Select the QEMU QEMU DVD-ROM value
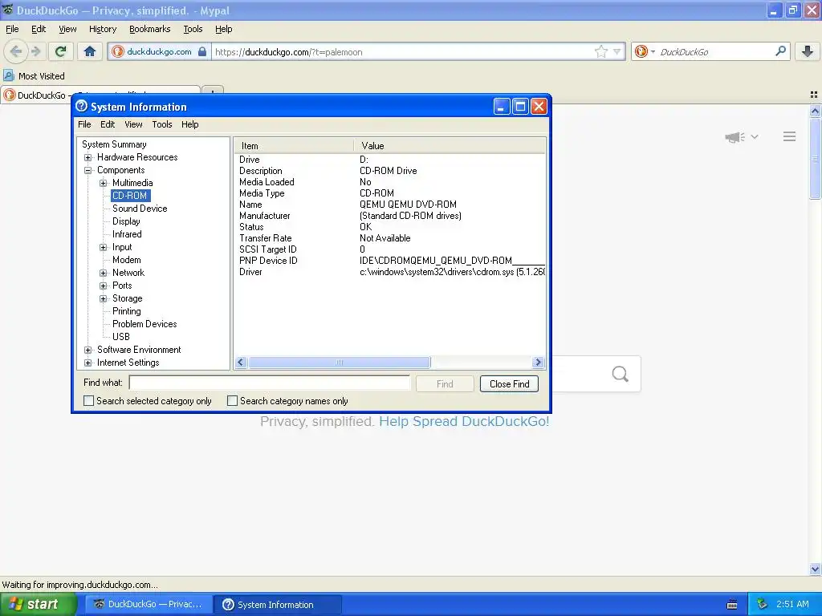 [408, 205]
